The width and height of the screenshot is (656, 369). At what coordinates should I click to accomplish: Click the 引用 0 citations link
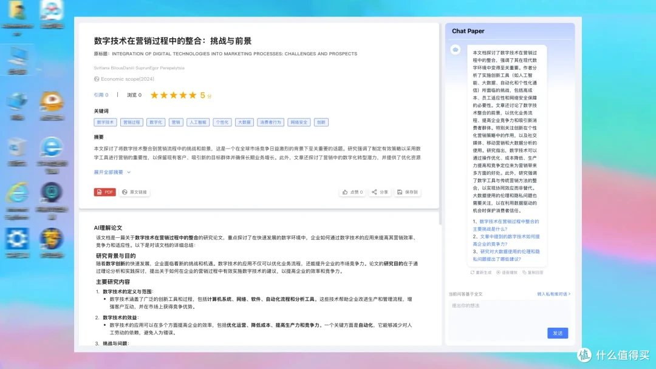point(101,95)
